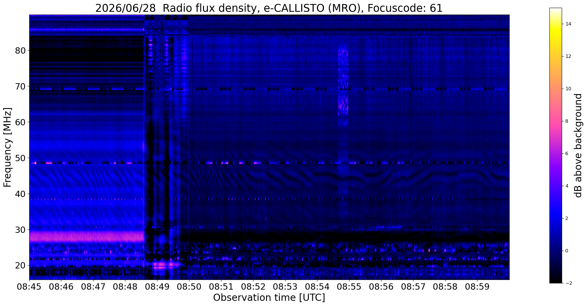This screenshot has width=587, height=306.
Task: Click the 08:50 time tick label
Action: [189, 286]
